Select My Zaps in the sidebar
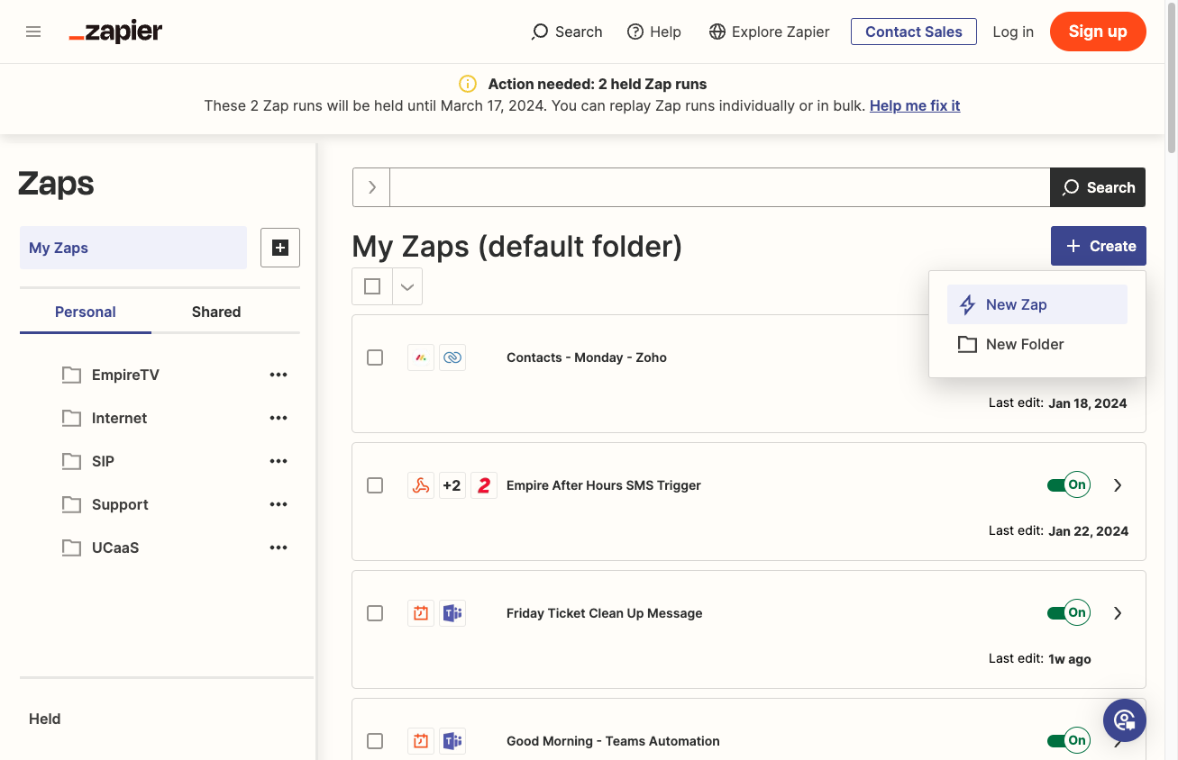1178x760 pixels. pyautogui.click(x=133, y=248)
